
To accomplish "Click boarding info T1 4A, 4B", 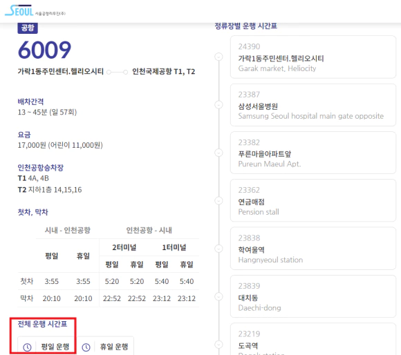I will coord(33,178).
